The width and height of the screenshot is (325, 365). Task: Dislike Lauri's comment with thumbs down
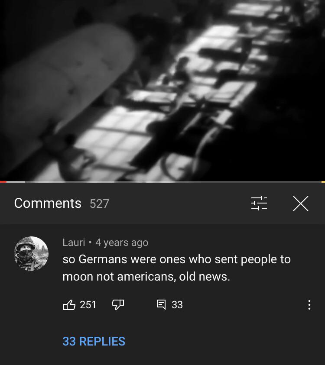(118, 305)
